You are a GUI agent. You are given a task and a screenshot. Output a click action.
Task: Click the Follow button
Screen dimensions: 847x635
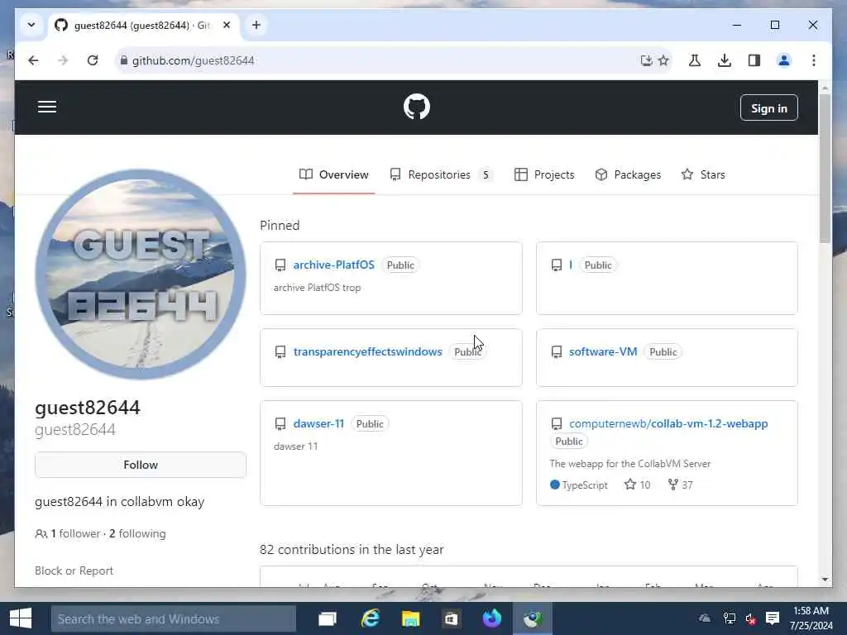(x=141, y=465)
